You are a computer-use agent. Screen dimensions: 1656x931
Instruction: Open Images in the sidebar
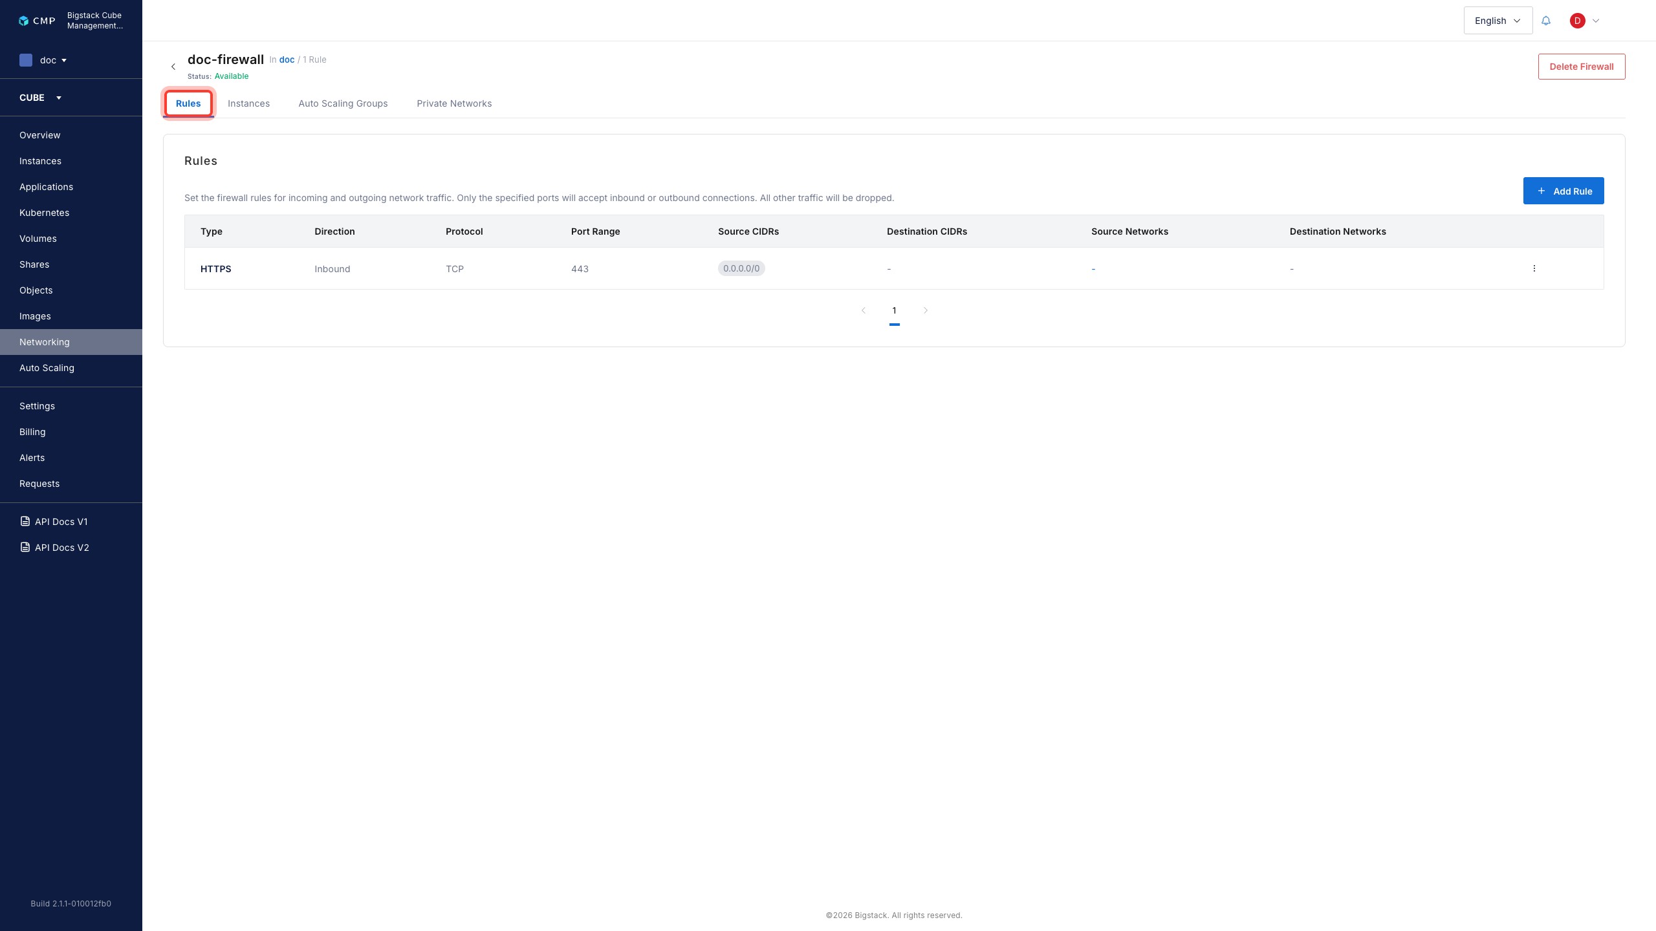point(71,316)
